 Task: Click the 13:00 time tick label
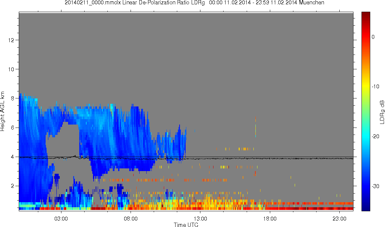(x=200, y=219)
